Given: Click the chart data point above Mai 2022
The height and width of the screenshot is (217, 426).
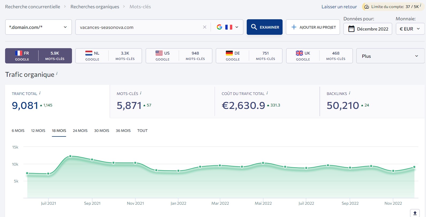Looking at the screenshot, I should click(x=263, y=163).
